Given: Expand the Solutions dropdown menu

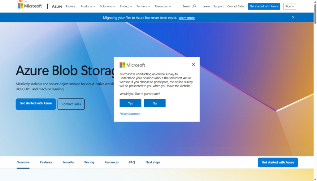Looking at the screenshot, I should [x=107, y=6].
